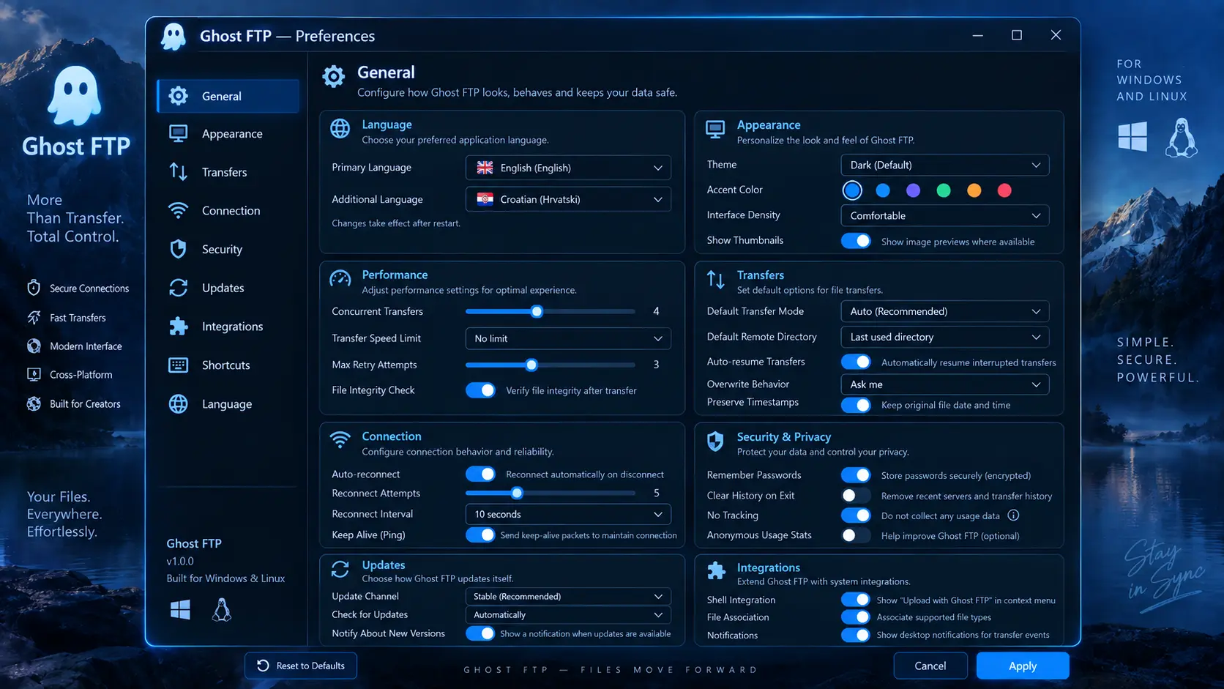1224x689 pixels.
Task: Toggle Show Thumbnails switch
Action: pos(856,241)
